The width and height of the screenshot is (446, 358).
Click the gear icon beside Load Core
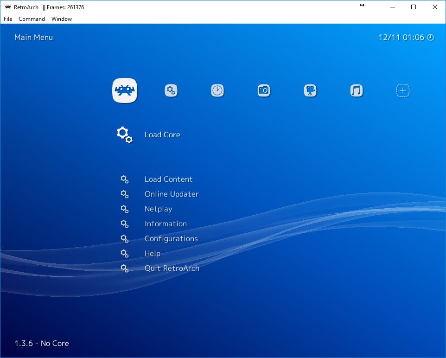coord(124,134)
